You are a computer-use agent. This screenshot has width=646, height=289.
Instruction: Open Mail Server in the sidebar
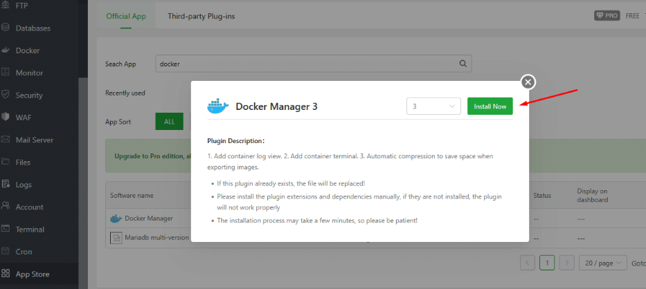[34, 140]
